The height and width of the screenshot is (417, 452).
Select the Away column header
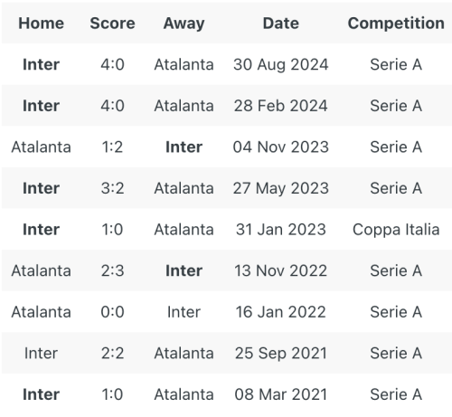point(184,24)
